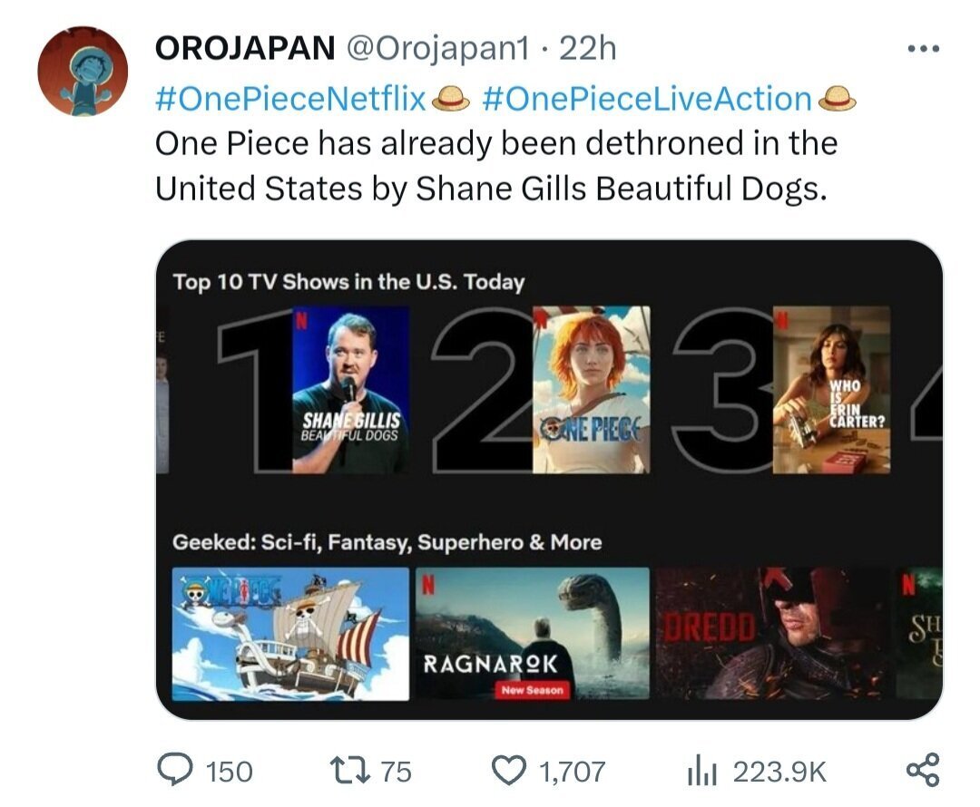This screenshot has width=980, height=807.
Task: Click the 1,707 likes count
Action: point(572,772)
